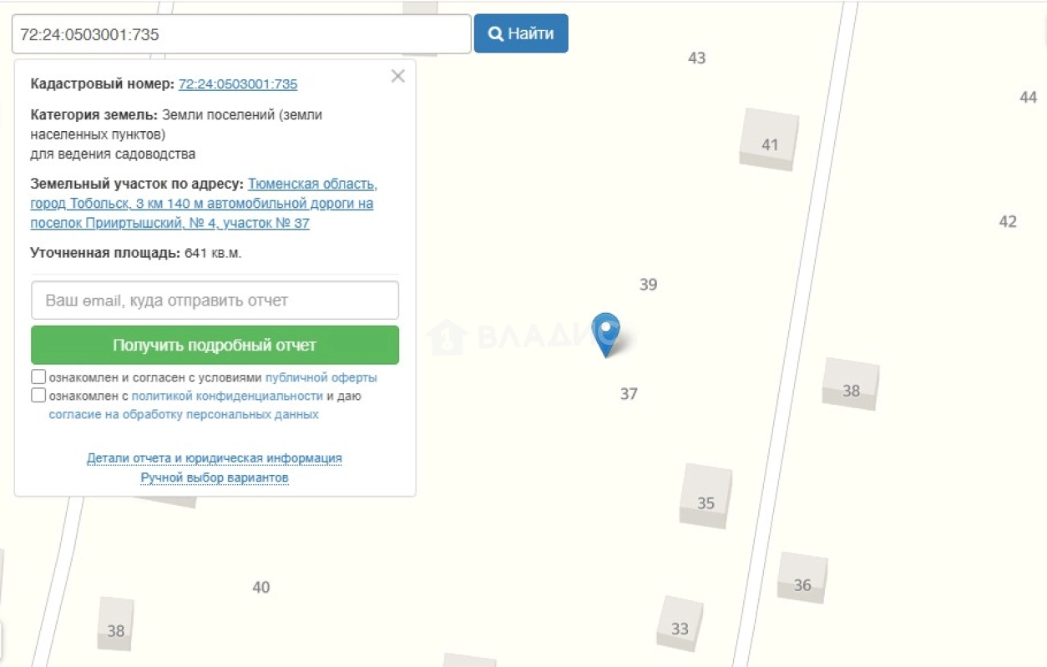Screen dimensions: 1047x667
Task: Click Получить подробный отчет green button
Action: point(215,345)
